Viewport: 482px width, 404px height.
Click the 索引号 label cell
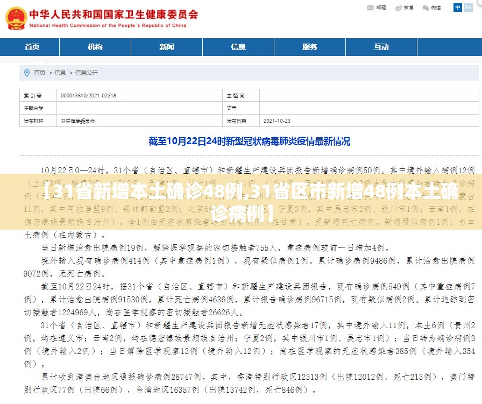click(x=38, y=96)
